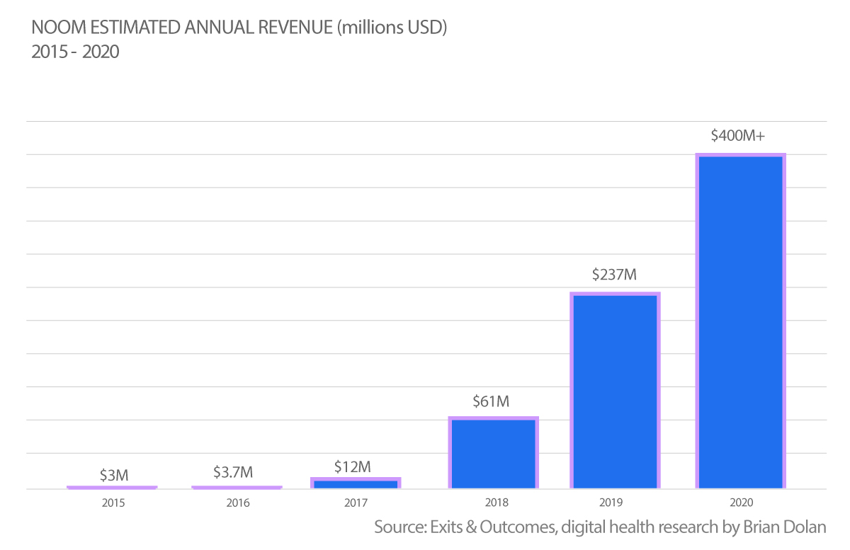Click the Exits & Outcomes source text
The height and width of the screenshot is (550, 850).
(600, 527)
